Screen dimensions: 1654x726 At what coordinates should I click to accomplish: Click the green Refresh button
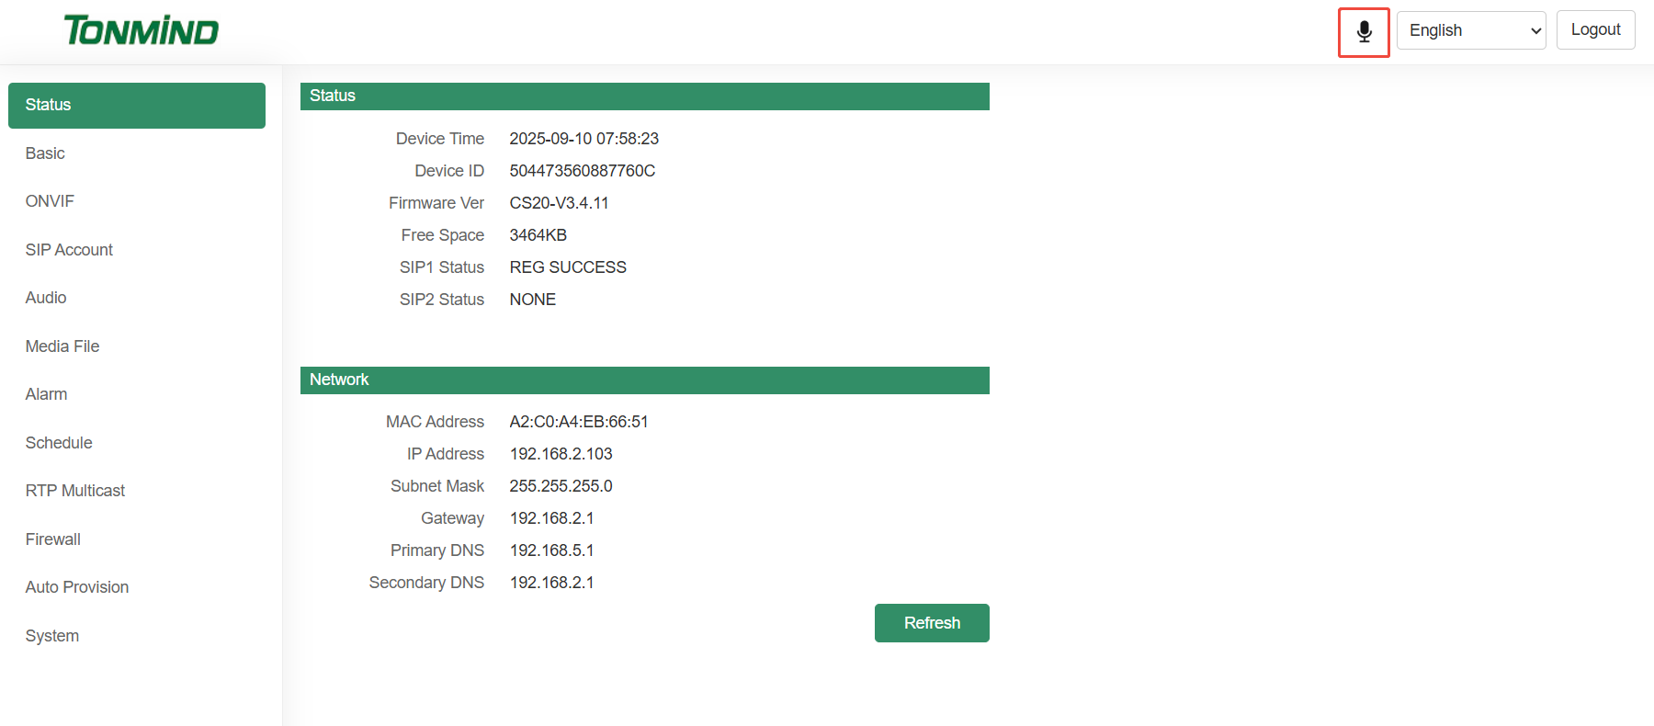coord(931,623)
